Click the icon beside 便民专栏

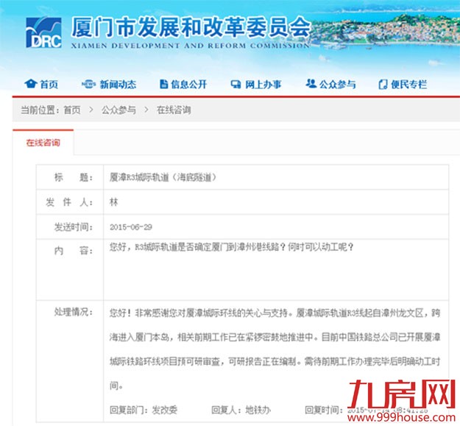tap(382, 84)
